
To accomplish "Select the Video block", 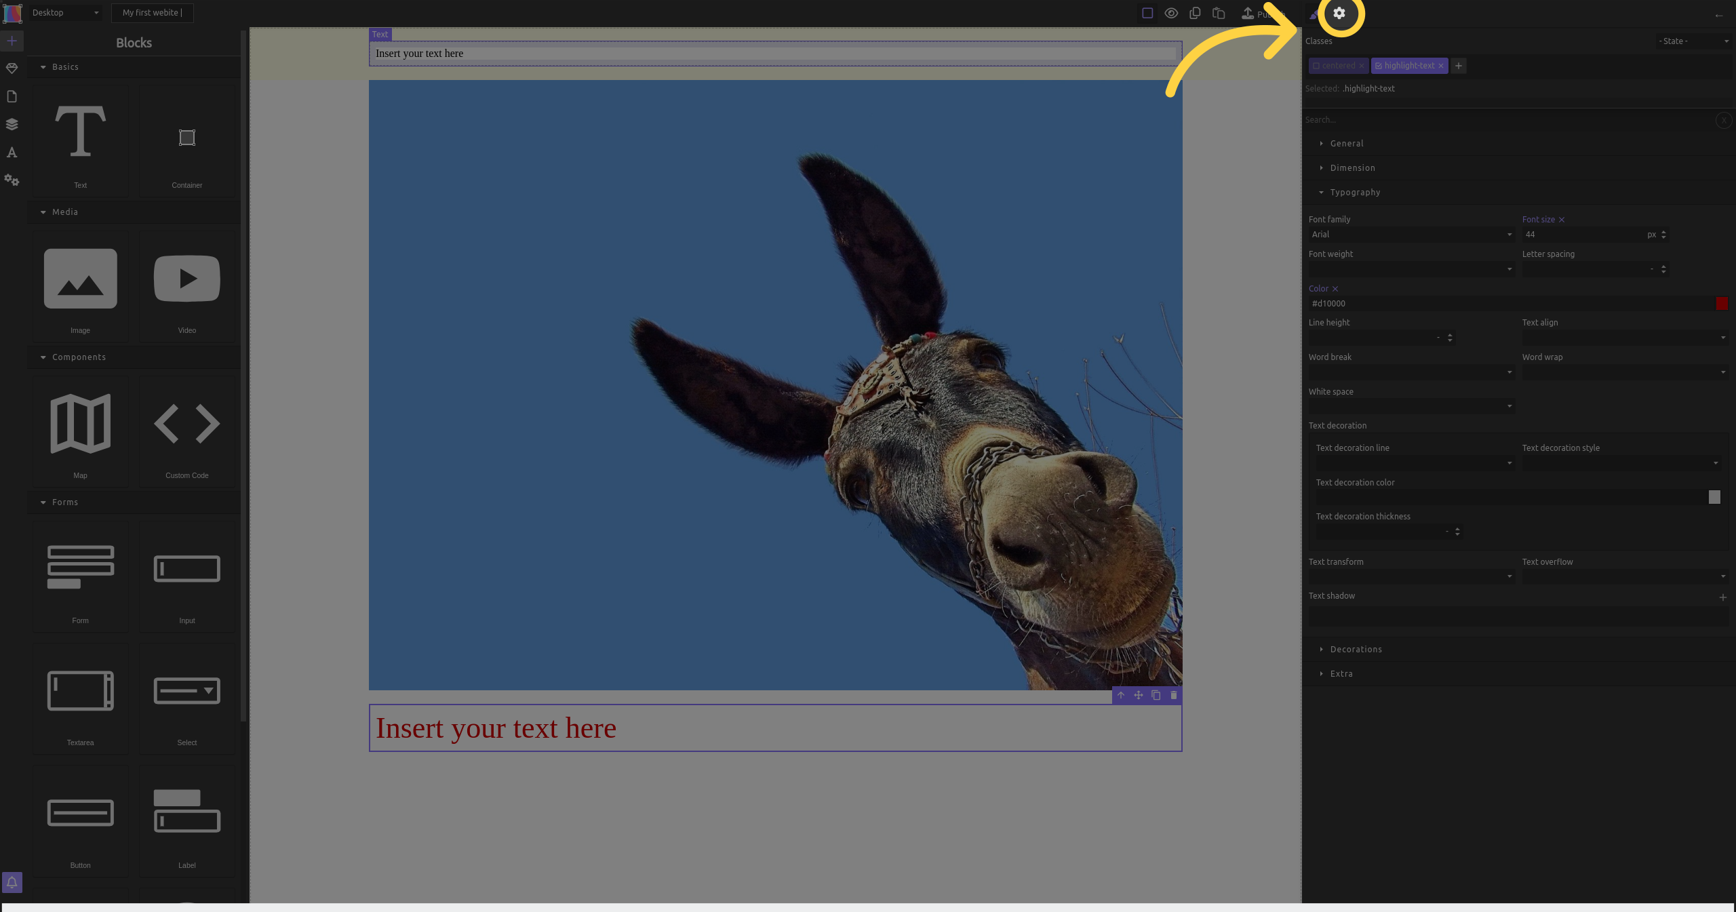I will [x=187, y=287].
